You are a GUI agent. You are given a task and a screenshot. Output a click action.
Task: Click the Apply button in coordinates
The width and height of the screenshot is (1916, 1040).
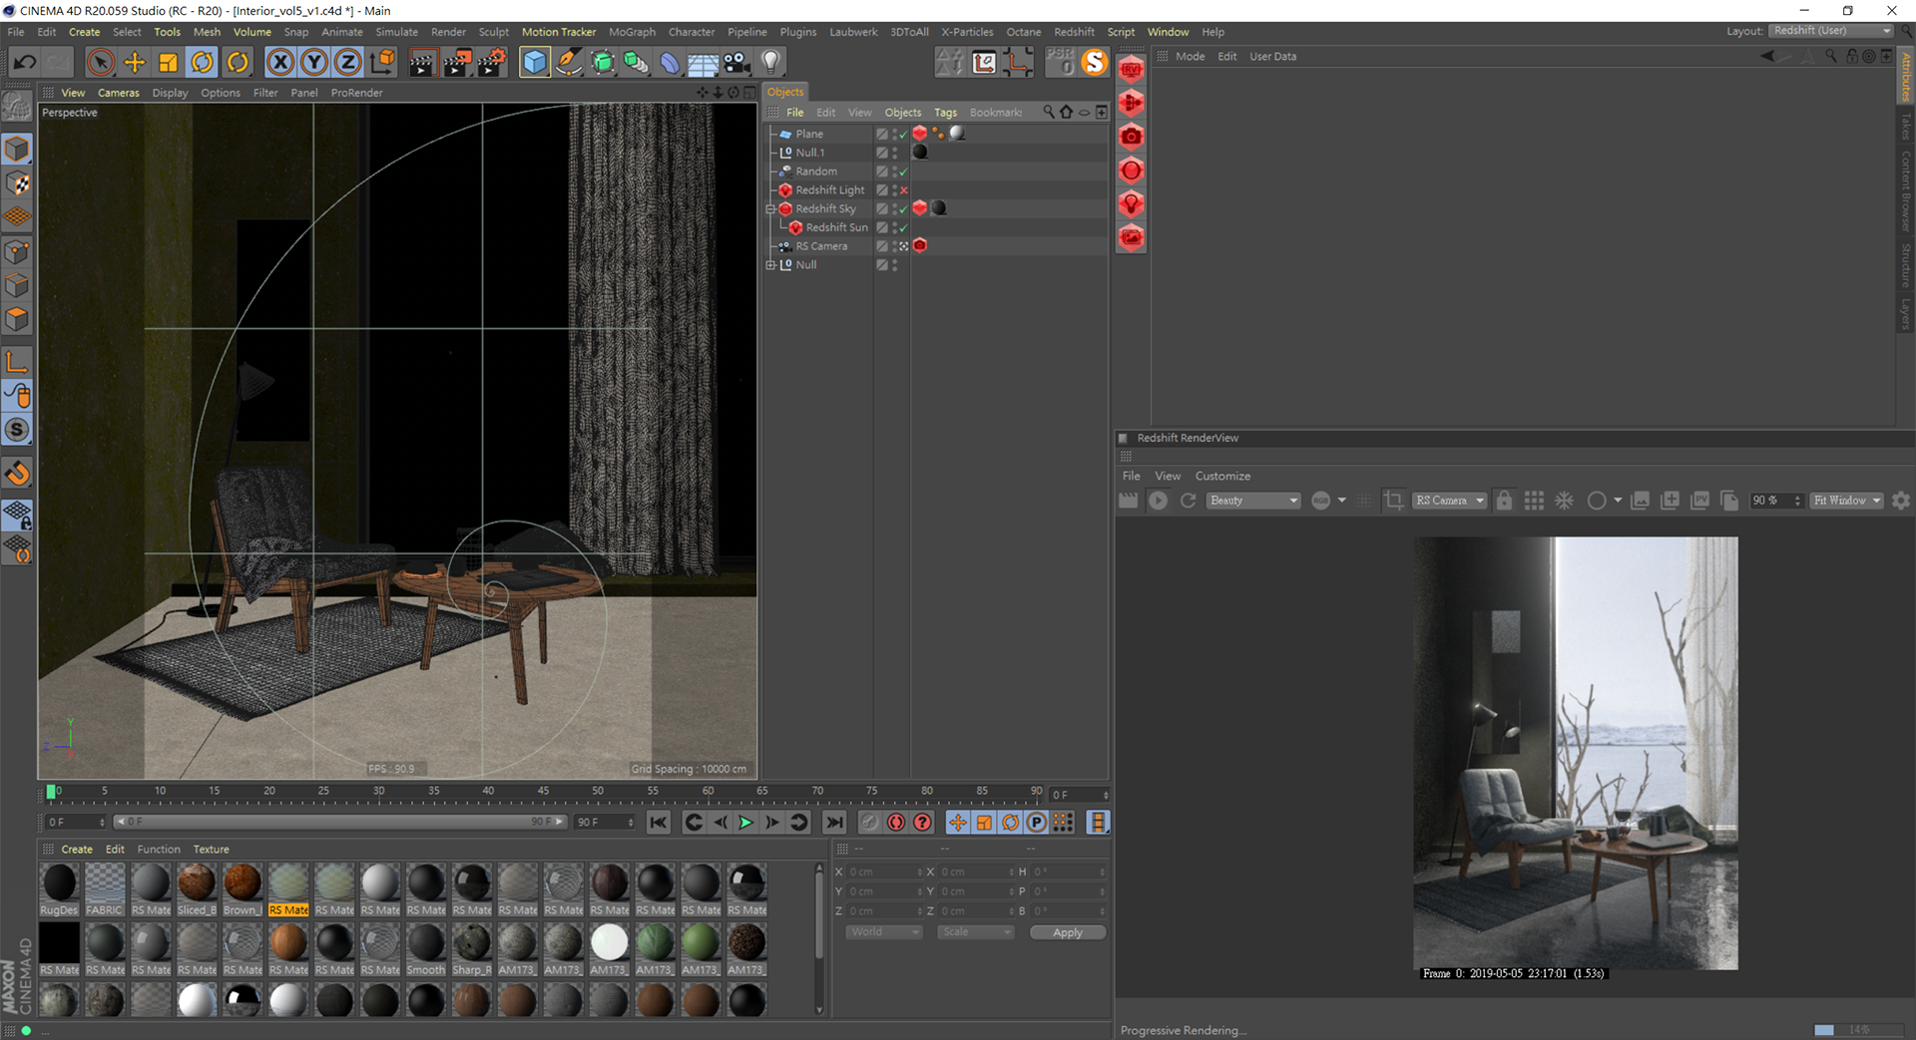tap(1067, 932)
